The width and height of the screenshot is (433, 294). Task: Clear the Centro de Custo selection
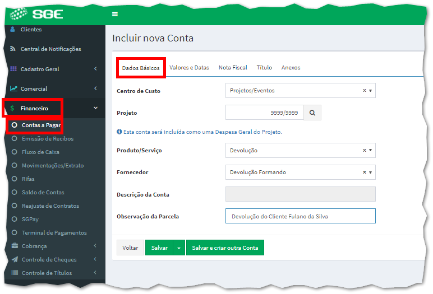364,91
